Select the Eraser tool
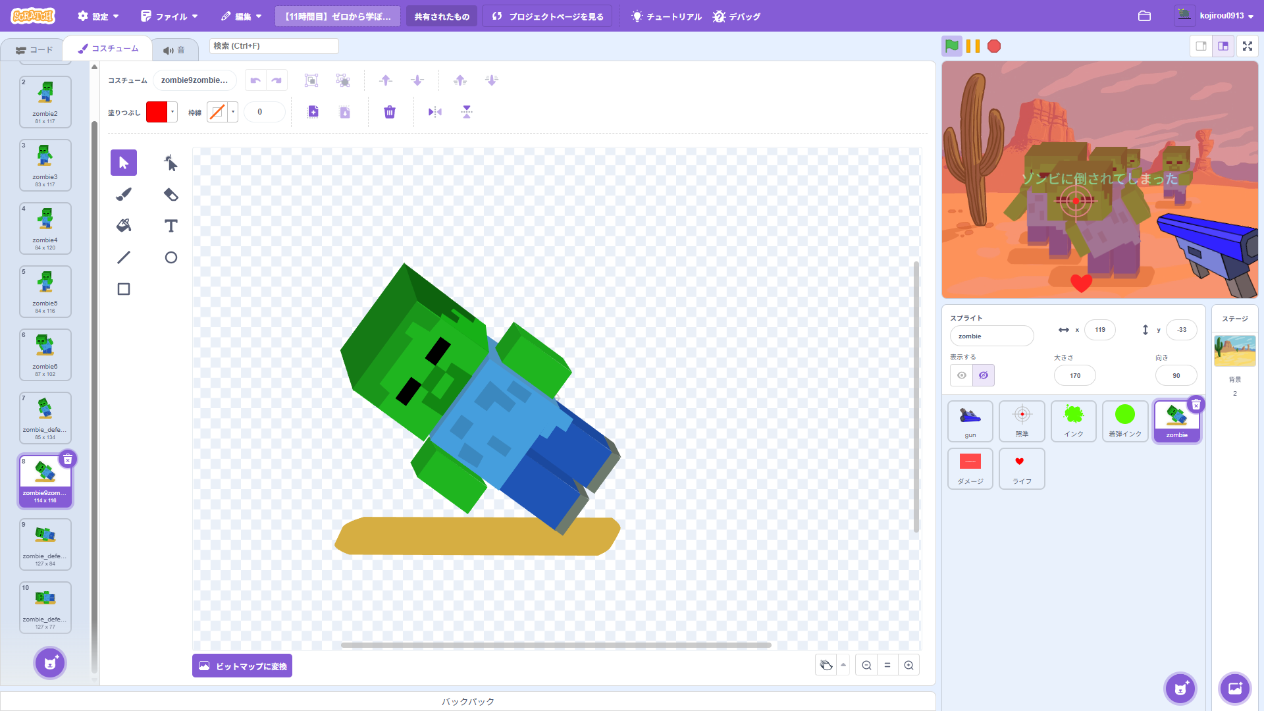This screenshot has height=711, width=1264. point(171,194)
